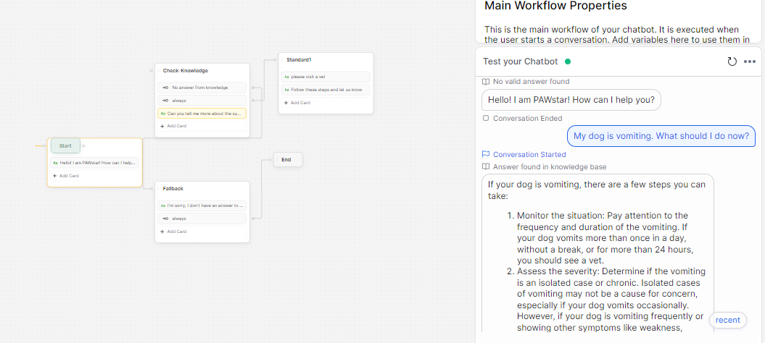This screenshot has height=343, width=765.
Task: Click the always transition icon in Fallback node
Action: [165, 219]
